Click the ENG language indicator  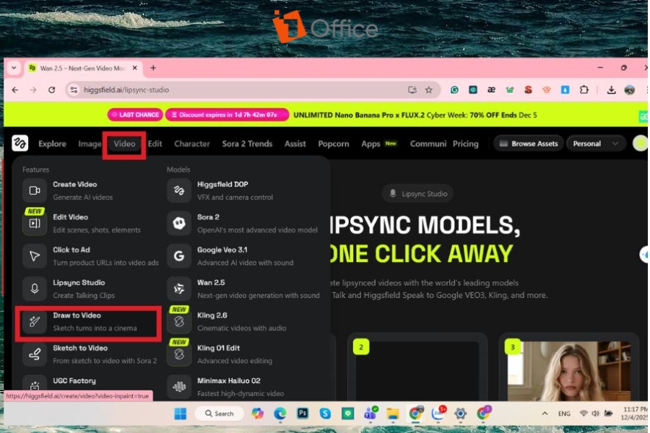pyautogui.click(x=564, y=414)
